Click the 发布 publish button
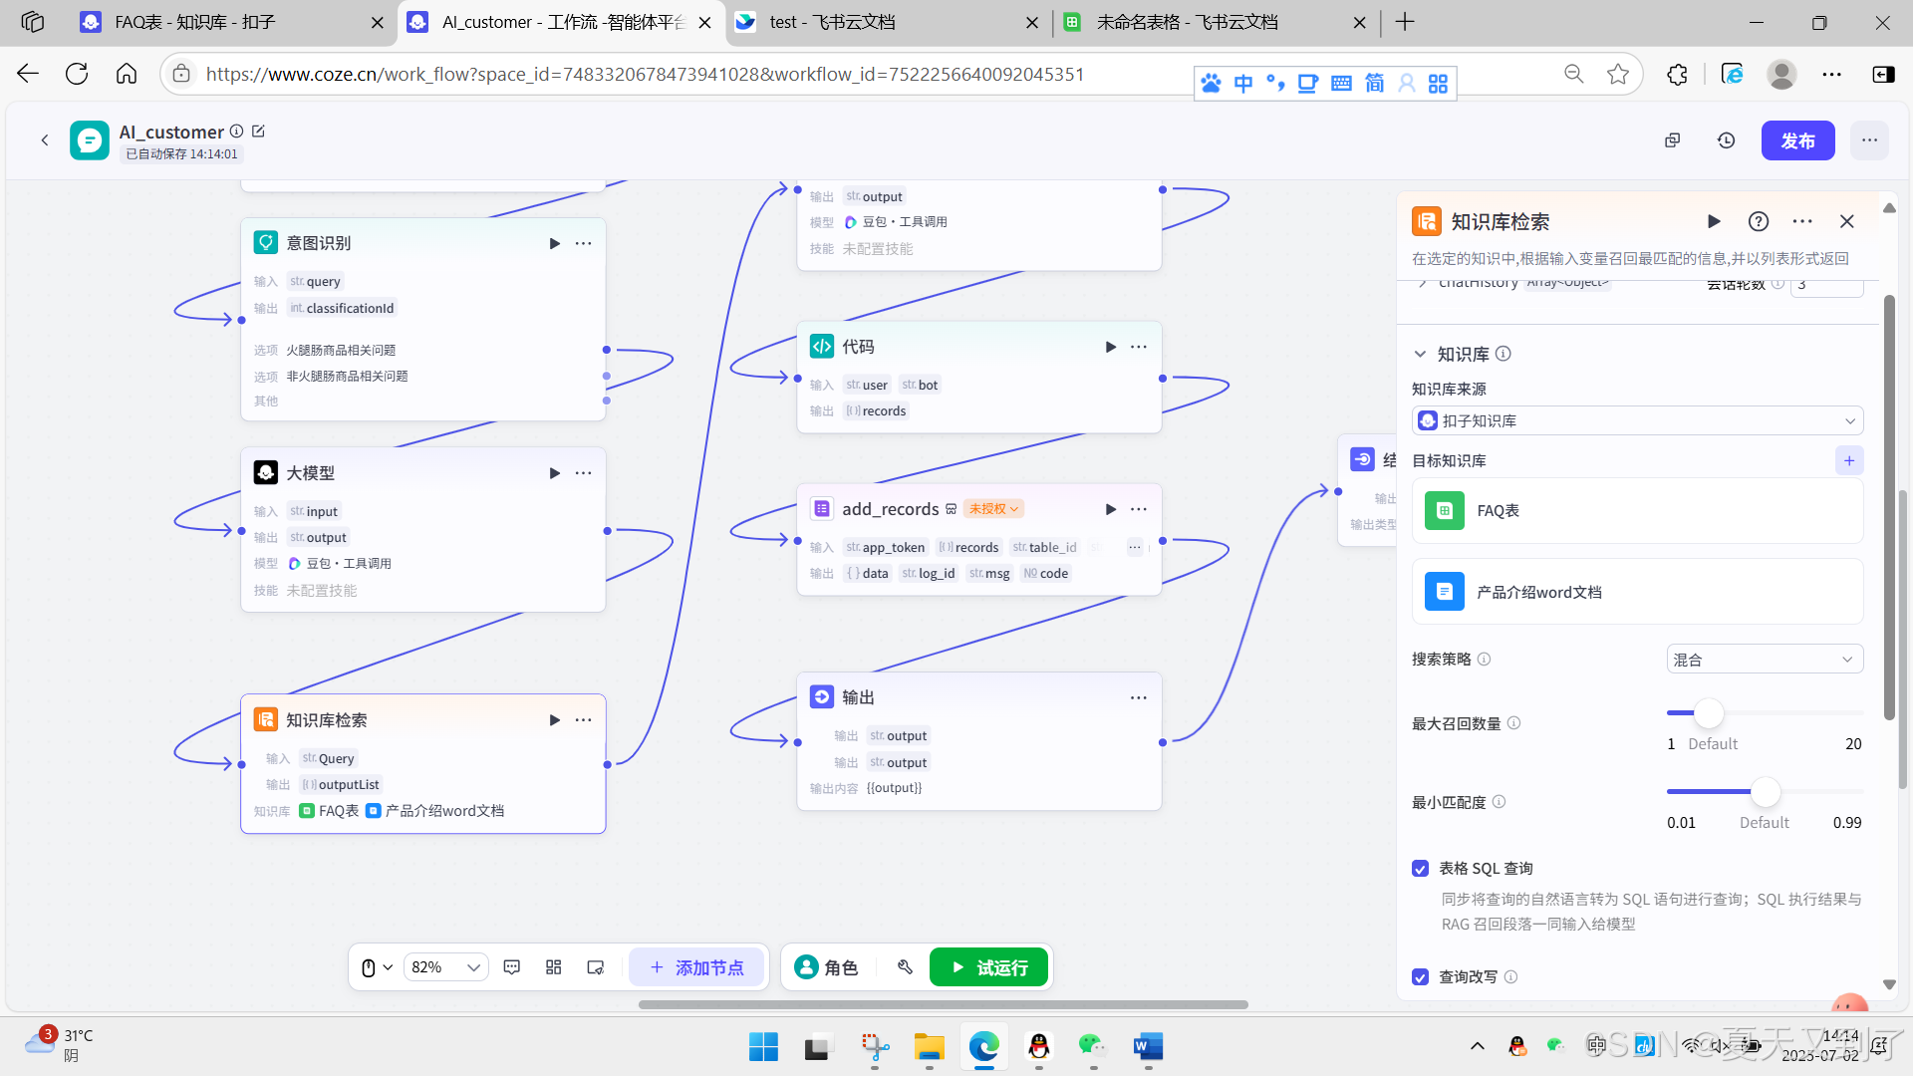Viewport: 1913px width, 1076px height. tap(1797, 140)
